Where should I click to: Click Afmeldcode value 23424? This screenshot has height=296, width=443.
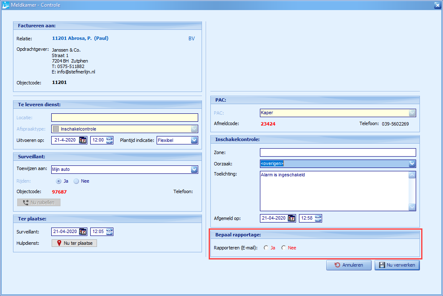tap(268, 124)
